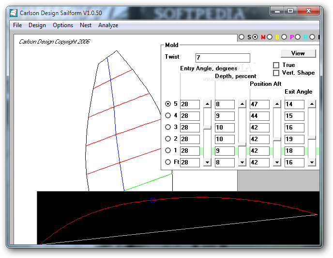333x258 pixels.
Task: Click the Exit Angle slider thumb
Action: [x=312, y=138]
